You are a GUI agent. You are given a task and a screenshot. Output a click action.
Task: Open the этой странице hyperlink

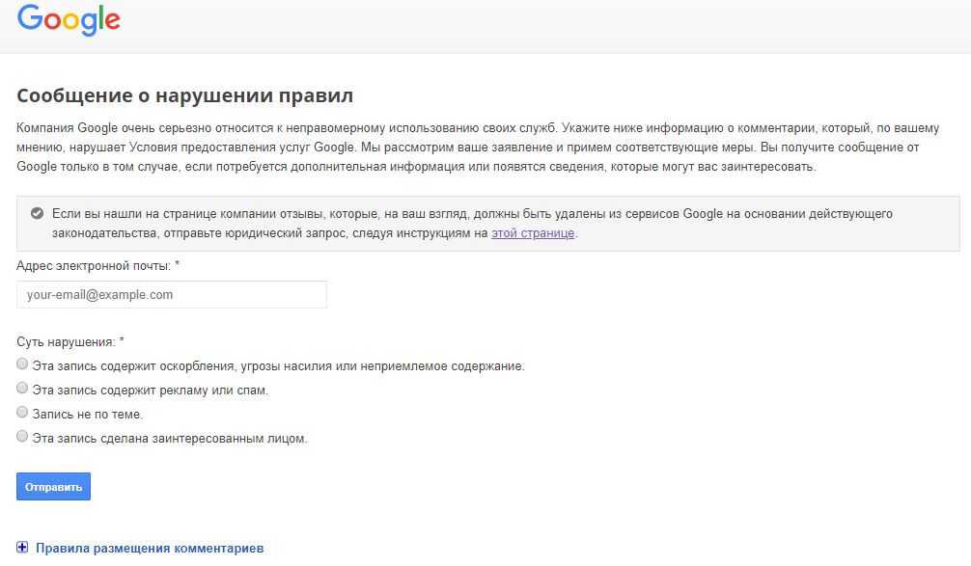click(533, 233)
